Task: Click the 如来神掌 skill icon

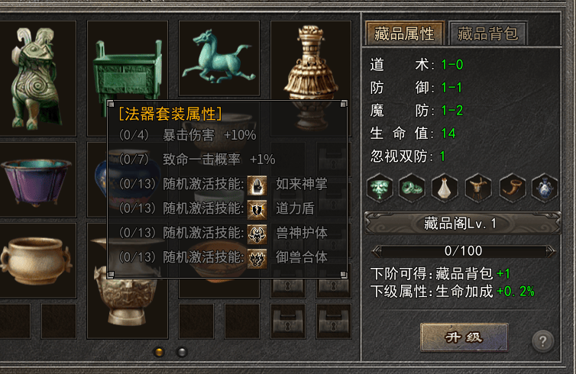Action: point(257,185)
